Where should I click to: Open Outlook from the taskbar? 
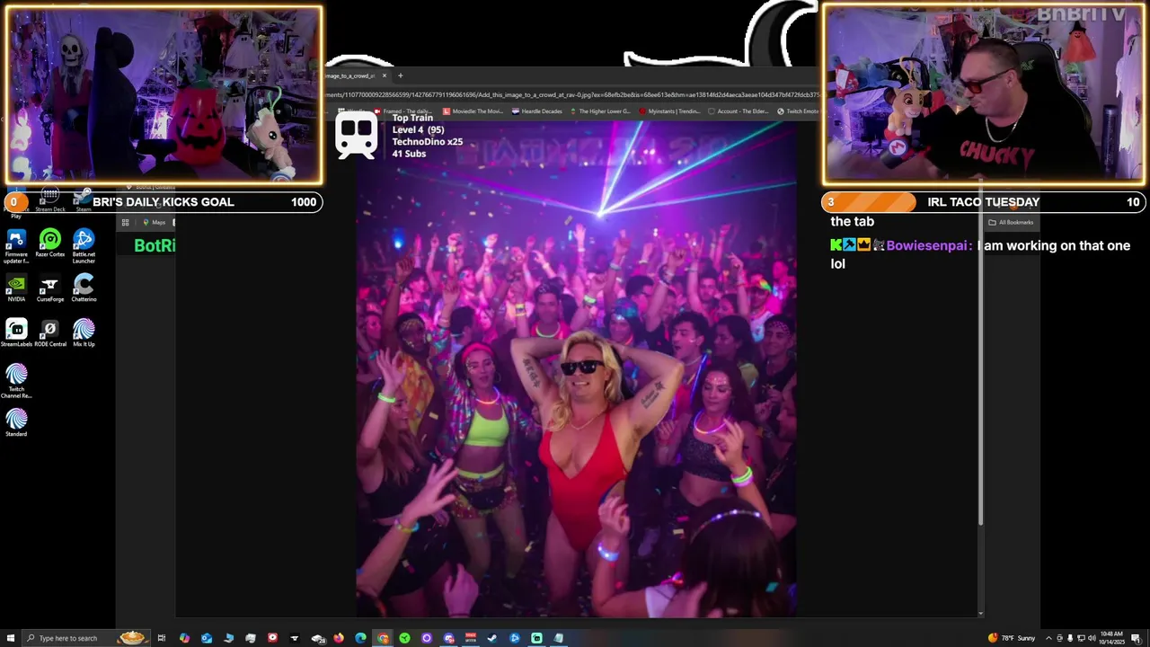pos(207,638)
